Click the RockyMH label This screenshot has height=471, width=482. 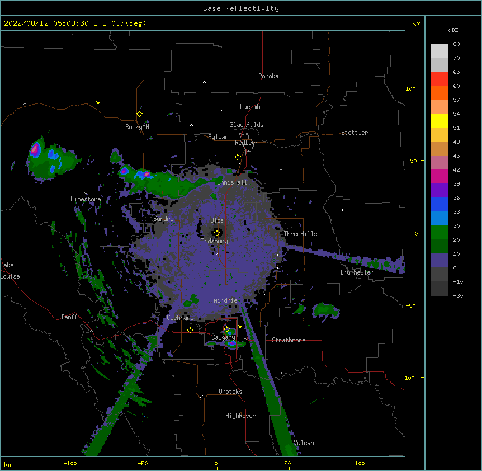click(137, 127)
